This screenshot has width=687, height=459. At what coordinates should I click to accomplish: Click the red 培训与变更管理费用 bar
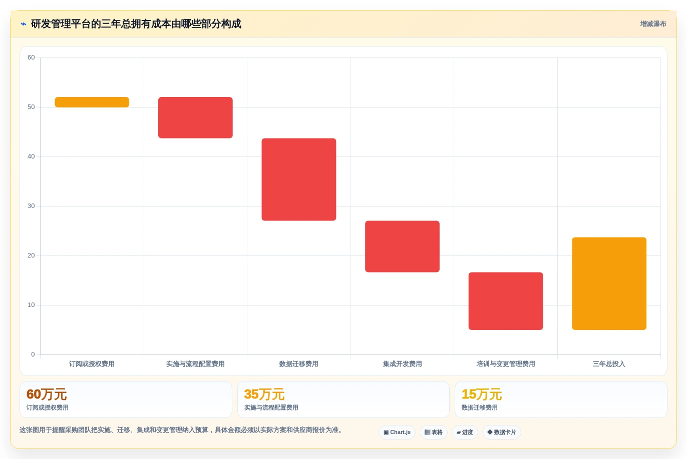(506, 301)
